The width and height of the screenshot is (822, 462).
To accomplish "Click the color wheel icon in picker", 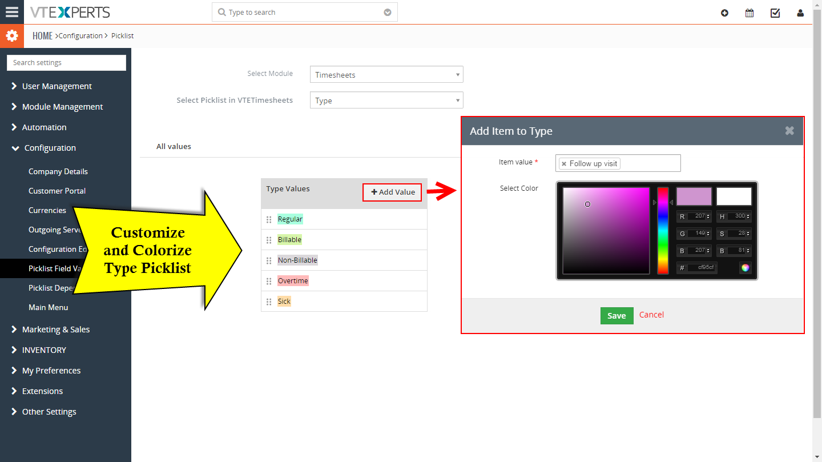I will tap(745, 267).
